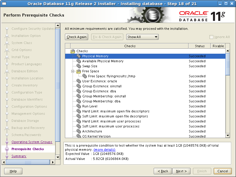Click the steps sidebar horizontal scrollbar thumb
The image size is (236, 177).
pyautogui.click(x=28, y=162)
